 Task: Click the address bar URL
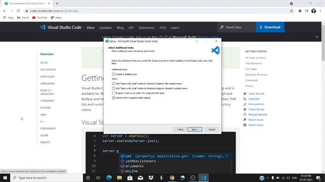54,11
